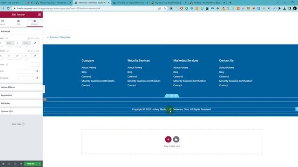
Task: Click the Marketing Services footer heading
Action: tap(186, 61)
